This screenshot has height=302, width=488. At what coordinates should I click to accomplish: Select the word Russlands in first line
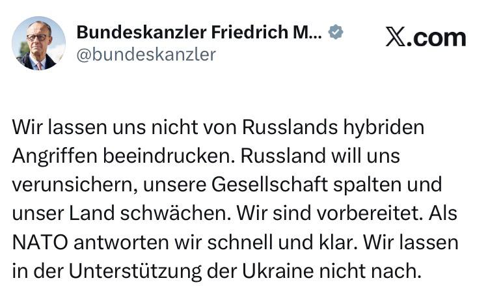pyautogui.click(x=290, y=127)
